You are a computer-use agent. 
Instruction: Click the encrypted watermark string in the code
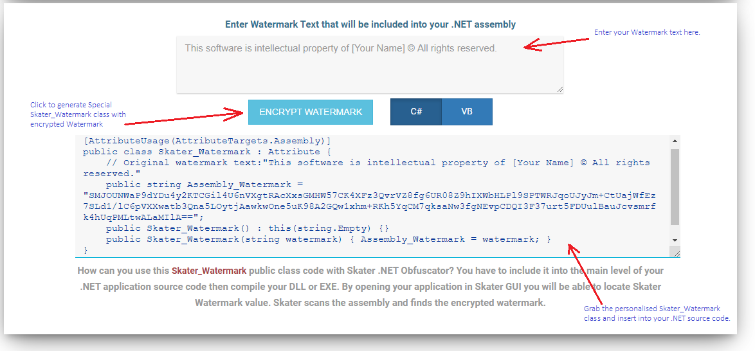pyautogui.click(x=369, y=206)
